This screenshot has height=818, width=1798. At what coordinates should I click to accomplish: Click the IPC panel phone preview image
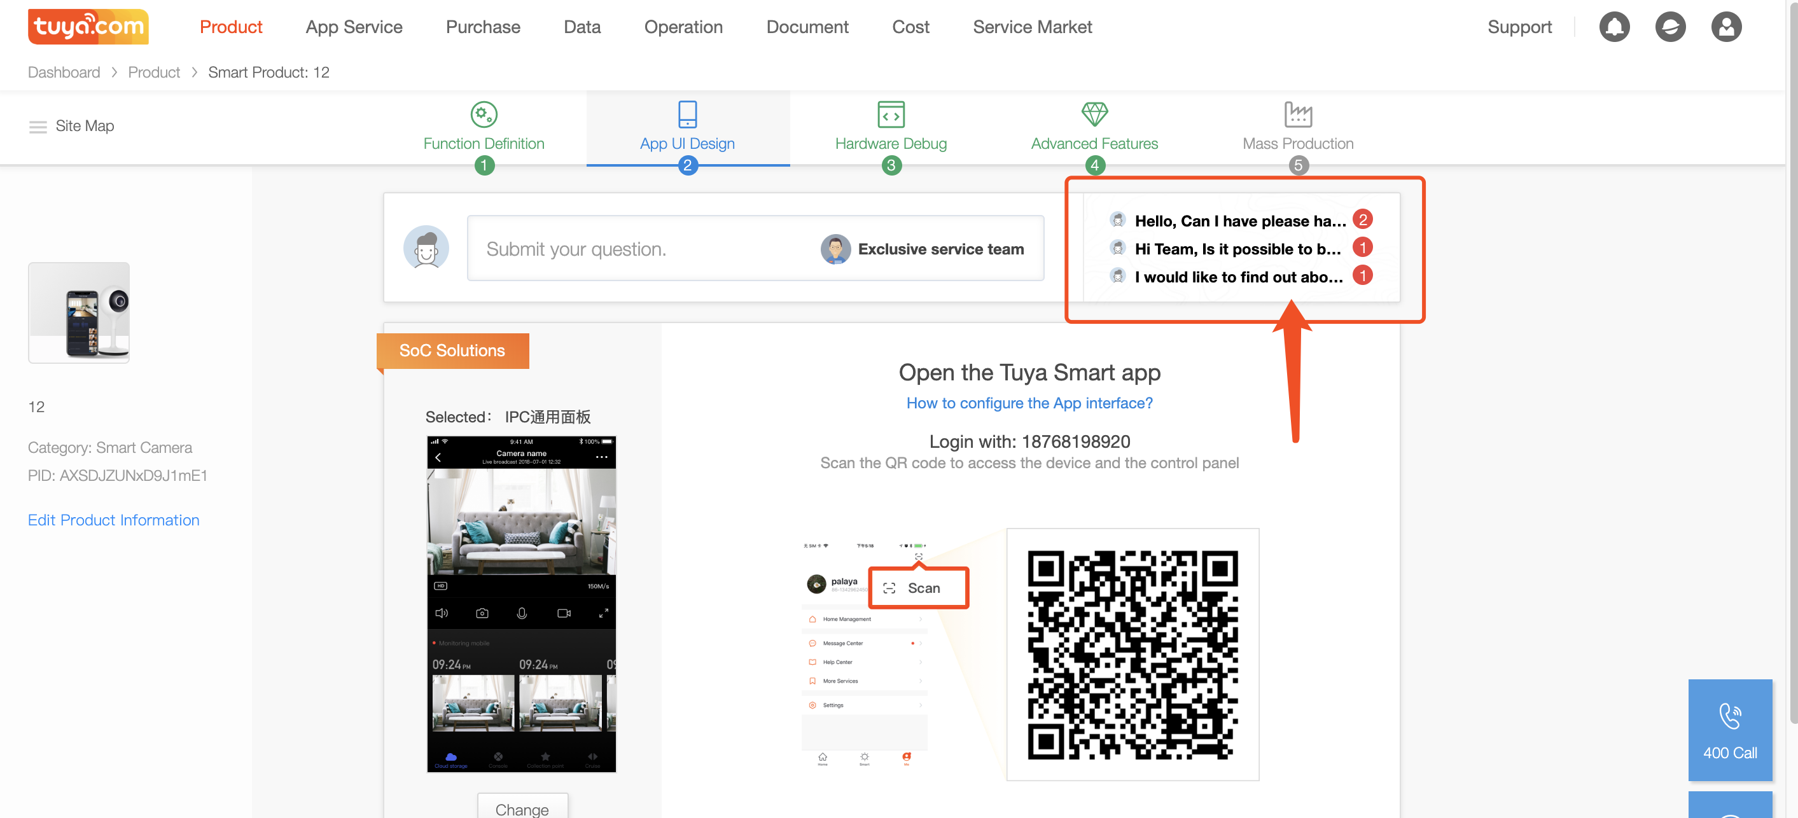point(521,604)
